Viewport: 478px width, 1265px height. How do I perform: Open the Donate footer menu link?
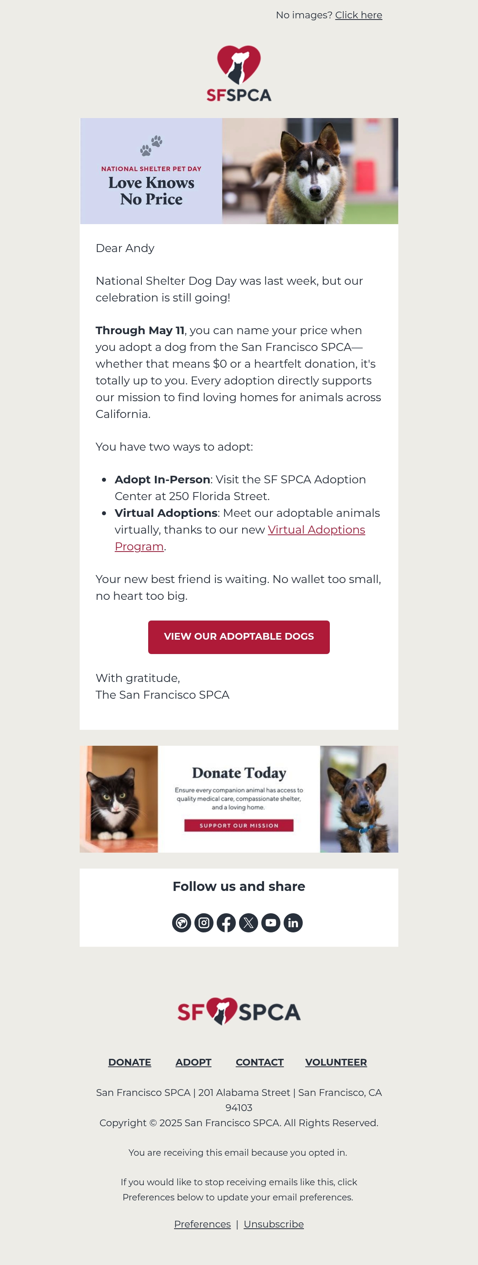pyautogui.click(x=129, y=1062)
